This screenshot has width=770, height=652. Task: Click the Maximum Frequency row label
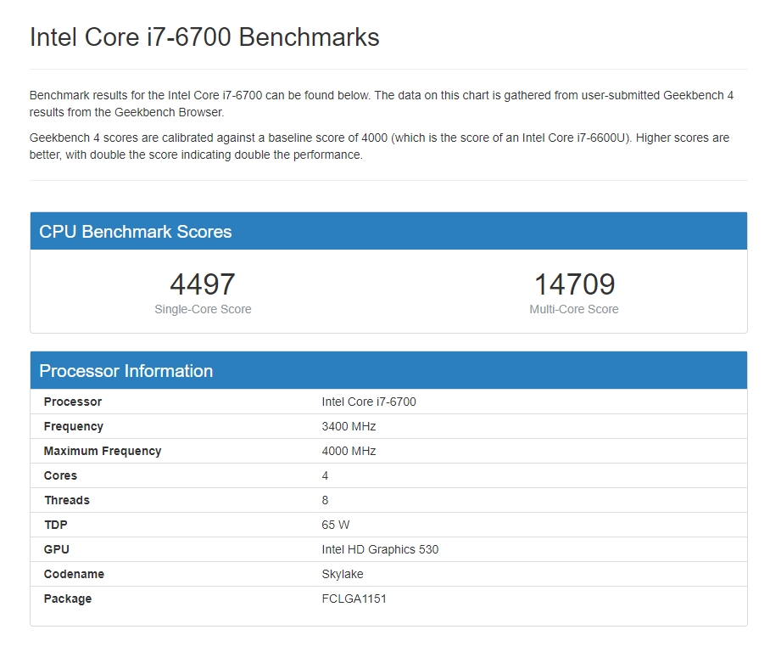click(x=103, y=451)
